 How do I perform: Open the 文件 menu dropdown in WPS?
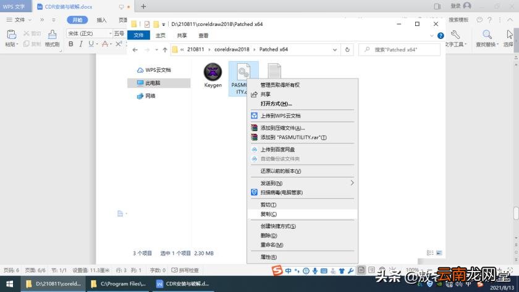point(19,20)
